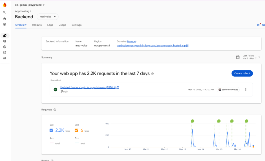Viewport: 265px width, 161px height.
Task: Switch to the Usage tab
Action: coord(62,25)
